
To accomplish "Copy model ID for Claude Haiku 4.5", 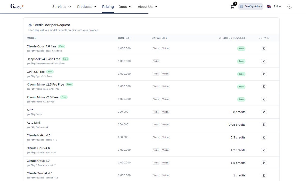I will (264, 137).
